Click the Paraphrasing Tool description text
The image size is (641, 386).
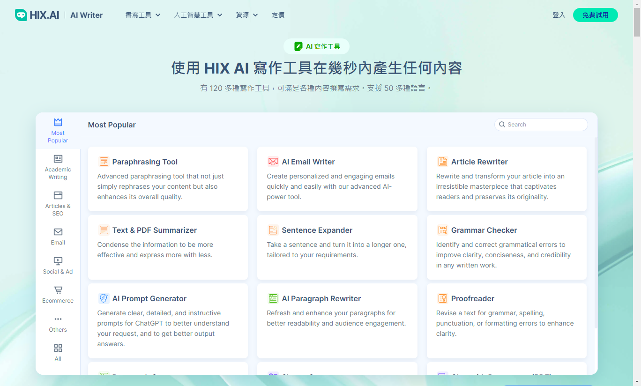tap(161, 186)
